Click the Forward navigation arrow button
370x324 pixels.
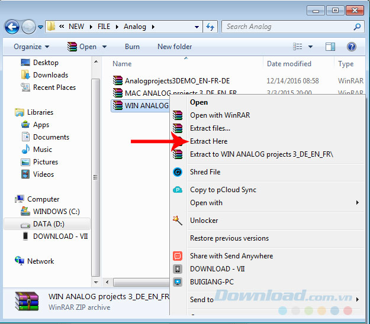tap(28, 27)
